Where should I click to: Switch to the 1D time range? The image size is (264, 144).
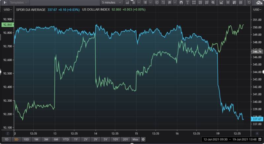click(7, 139)
